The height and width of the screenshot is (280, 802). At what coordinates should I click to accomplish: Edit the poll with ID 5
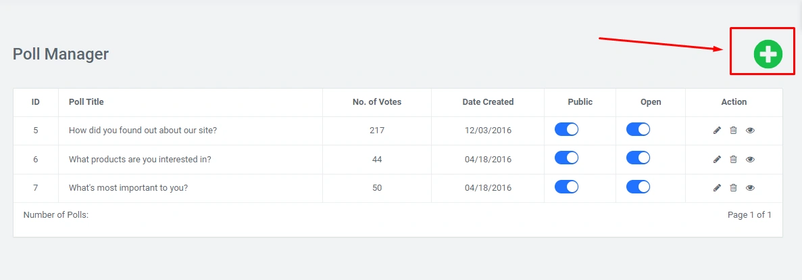(718, 131)
